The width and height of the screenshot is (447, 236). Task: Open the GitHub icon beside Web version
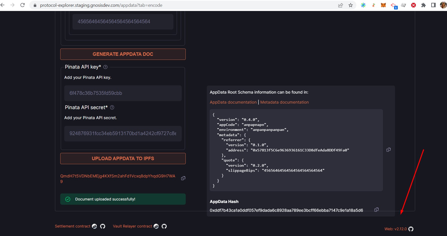coord(411,229)
